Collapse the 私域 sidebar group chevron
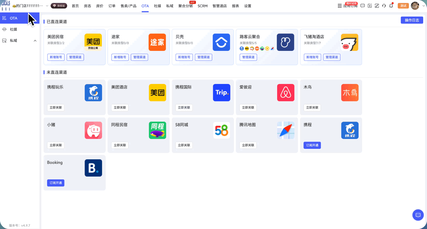This screenshot has width=427, height=229. pos(35,41)
